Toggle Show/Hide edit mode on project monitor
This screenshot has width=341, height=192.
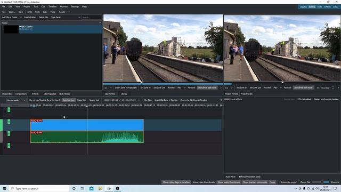[303, 87]
